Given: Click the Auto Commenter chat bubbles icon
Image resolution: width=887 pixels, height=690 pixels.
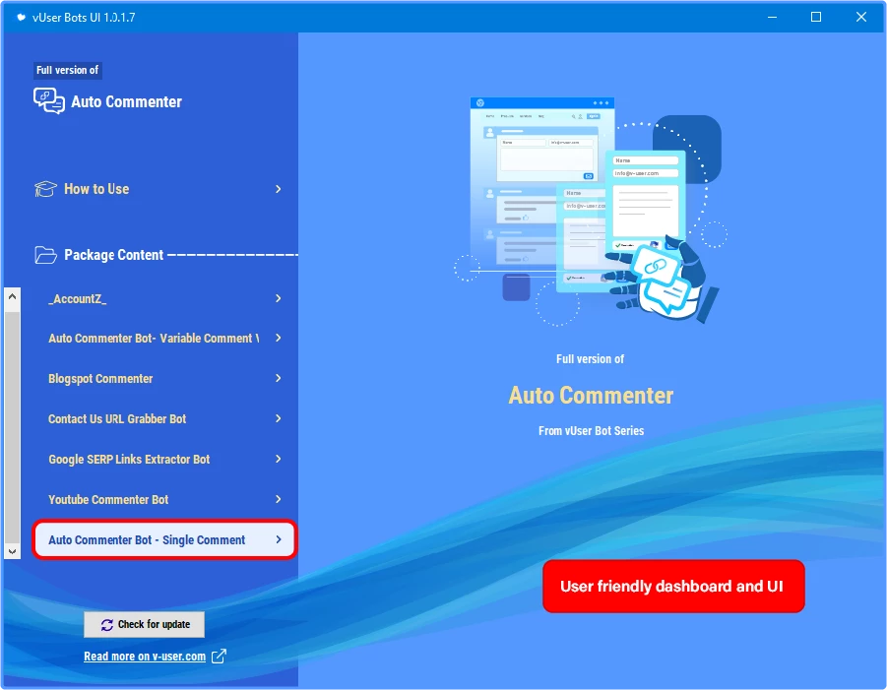Looking at the screenshot, I should 48,101.
